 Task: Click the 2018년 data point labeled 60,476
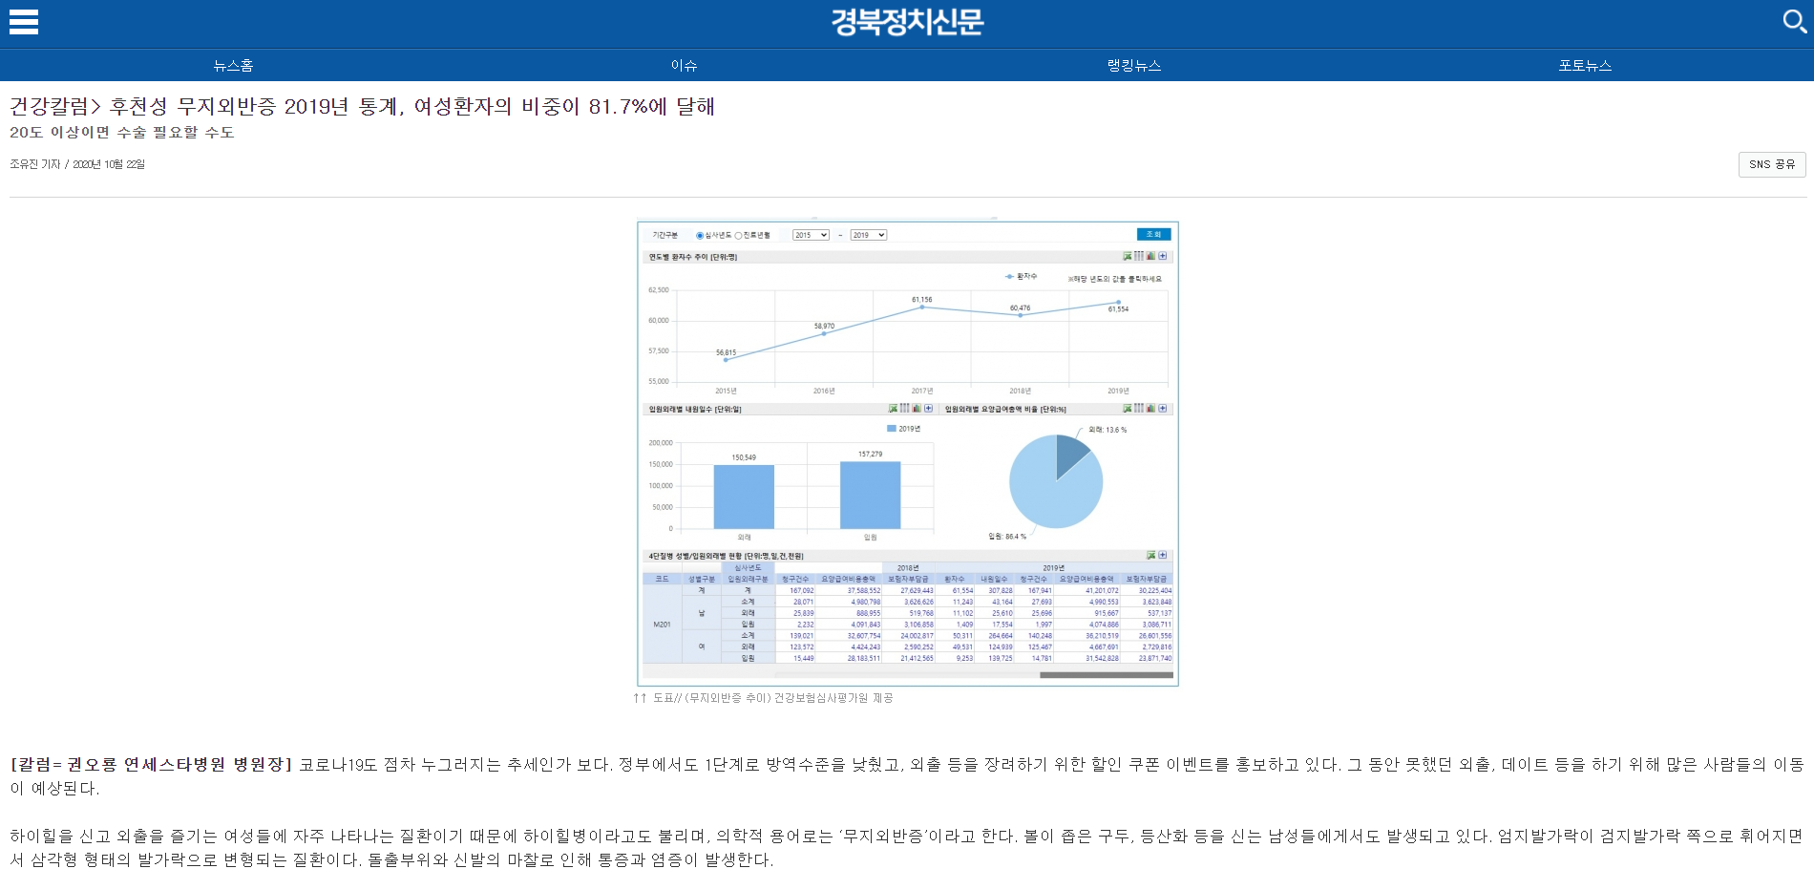1021,315
